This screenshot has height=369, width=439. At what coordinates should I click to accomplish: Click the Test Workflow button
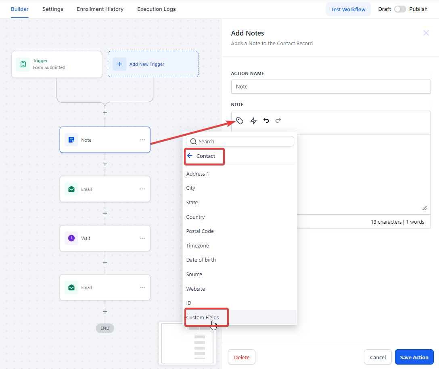pyautogui.click(x=348, y=9)
